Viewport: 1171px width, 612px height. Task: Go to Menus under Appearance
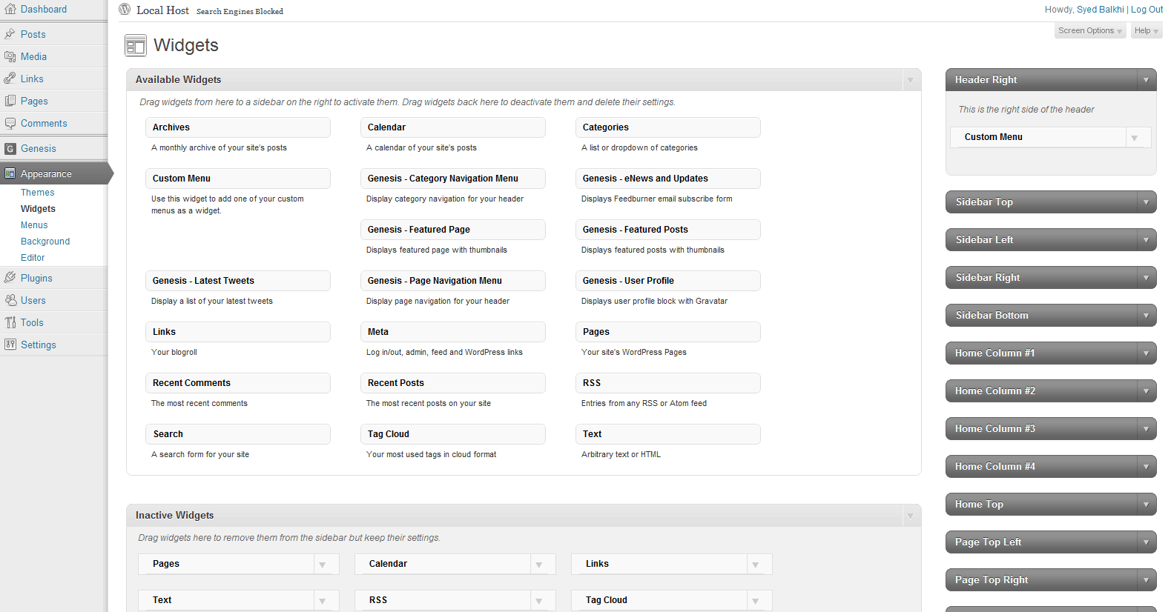[34, 225]
